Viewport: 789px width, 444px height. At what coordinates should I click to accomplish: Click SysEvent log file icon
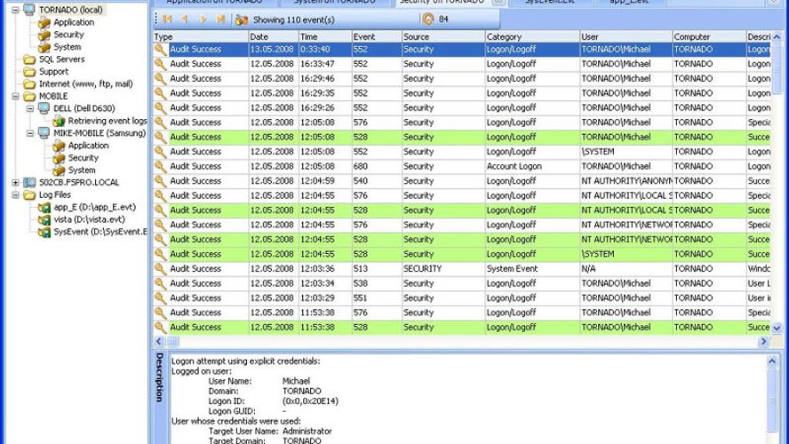[44, 232]
